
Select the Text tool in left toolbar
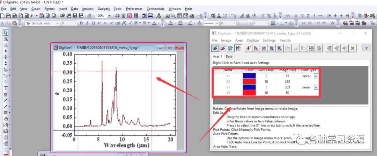coord(6,88)
